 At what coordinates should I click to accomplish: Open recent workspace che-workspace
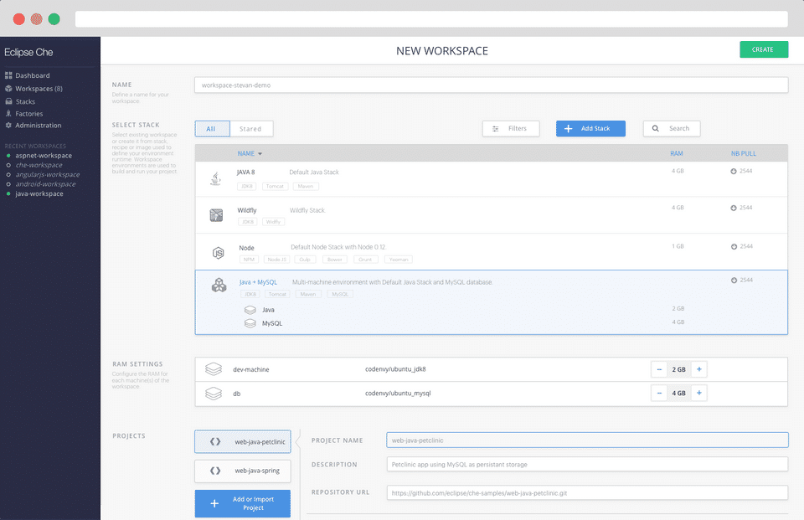[39, 165]
